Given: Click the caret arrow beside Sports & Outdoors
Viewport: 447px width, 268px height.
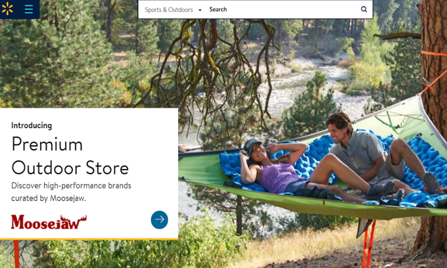Looking at the screenshot, I should [200, 10].
